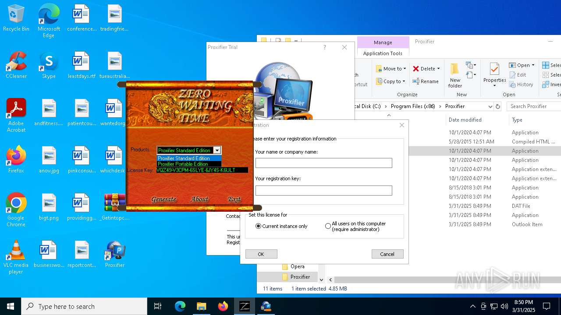The width and height of the screenshot is (561, 315).
Task: Switch to the Manage ribbon tab
Action: tap(383, 42)
